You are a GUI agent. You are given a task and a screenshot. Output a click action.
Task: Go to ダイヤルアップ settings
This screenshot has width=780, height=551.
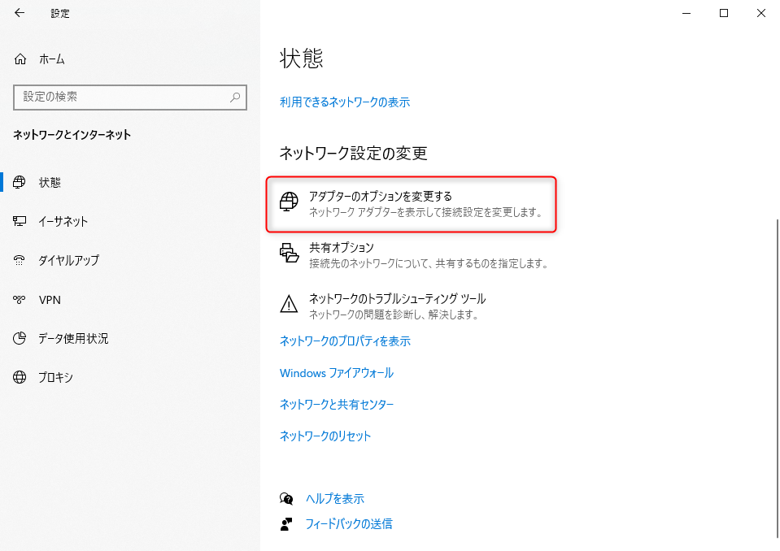coord(68,260)
